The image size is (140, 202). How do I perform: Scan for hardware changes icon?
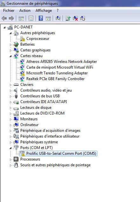(x=58, y=18)
